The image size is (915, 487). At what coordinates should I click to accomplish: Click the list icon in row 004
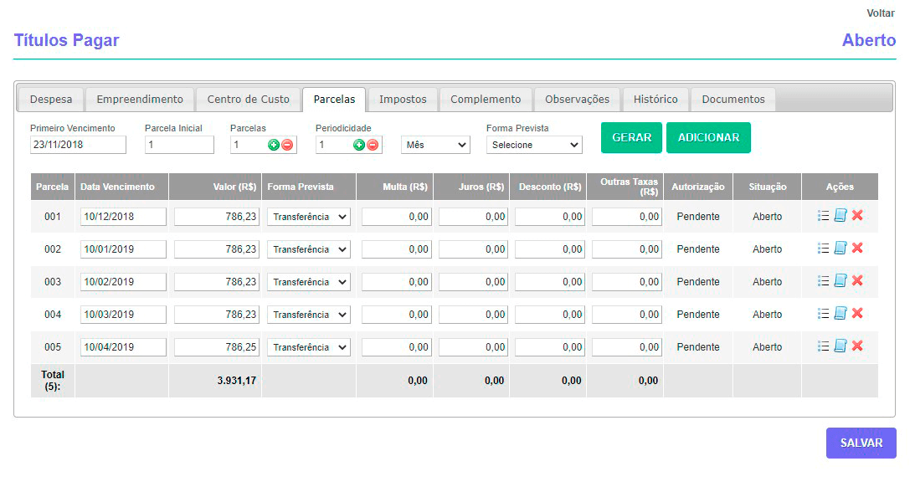tap(823, 314)
